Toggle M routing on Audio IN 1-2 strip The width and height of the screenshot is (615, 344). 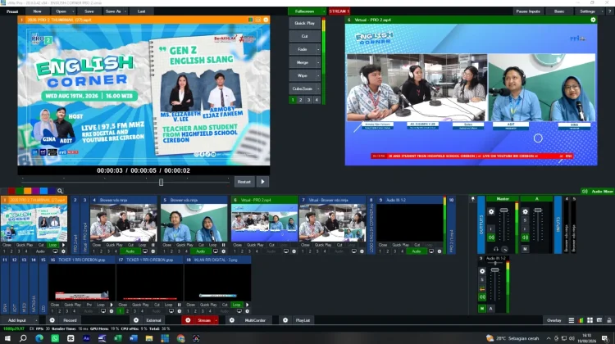click(x=482, y=308)
